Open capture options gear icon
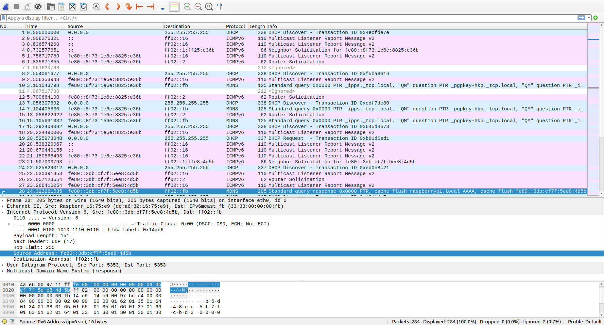Screen dimensions: 604x325 [x=38, y=7]
